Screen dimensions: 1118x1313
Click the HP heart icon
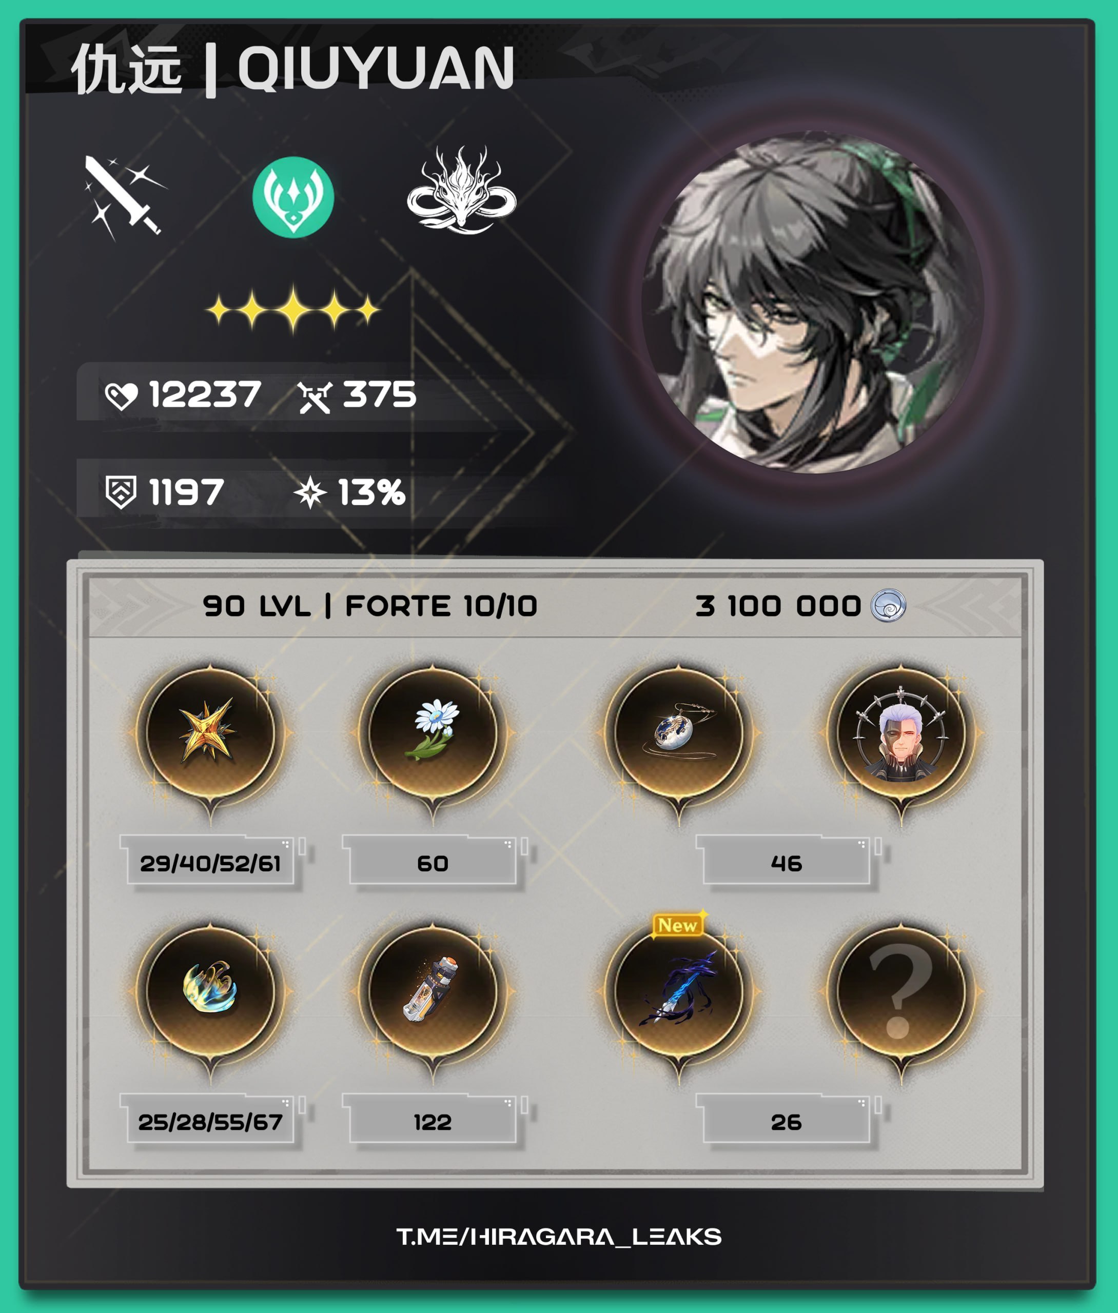click(121, 396)
